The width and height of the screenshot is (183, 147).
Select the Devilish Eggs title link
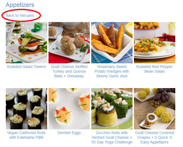[69, 133]
